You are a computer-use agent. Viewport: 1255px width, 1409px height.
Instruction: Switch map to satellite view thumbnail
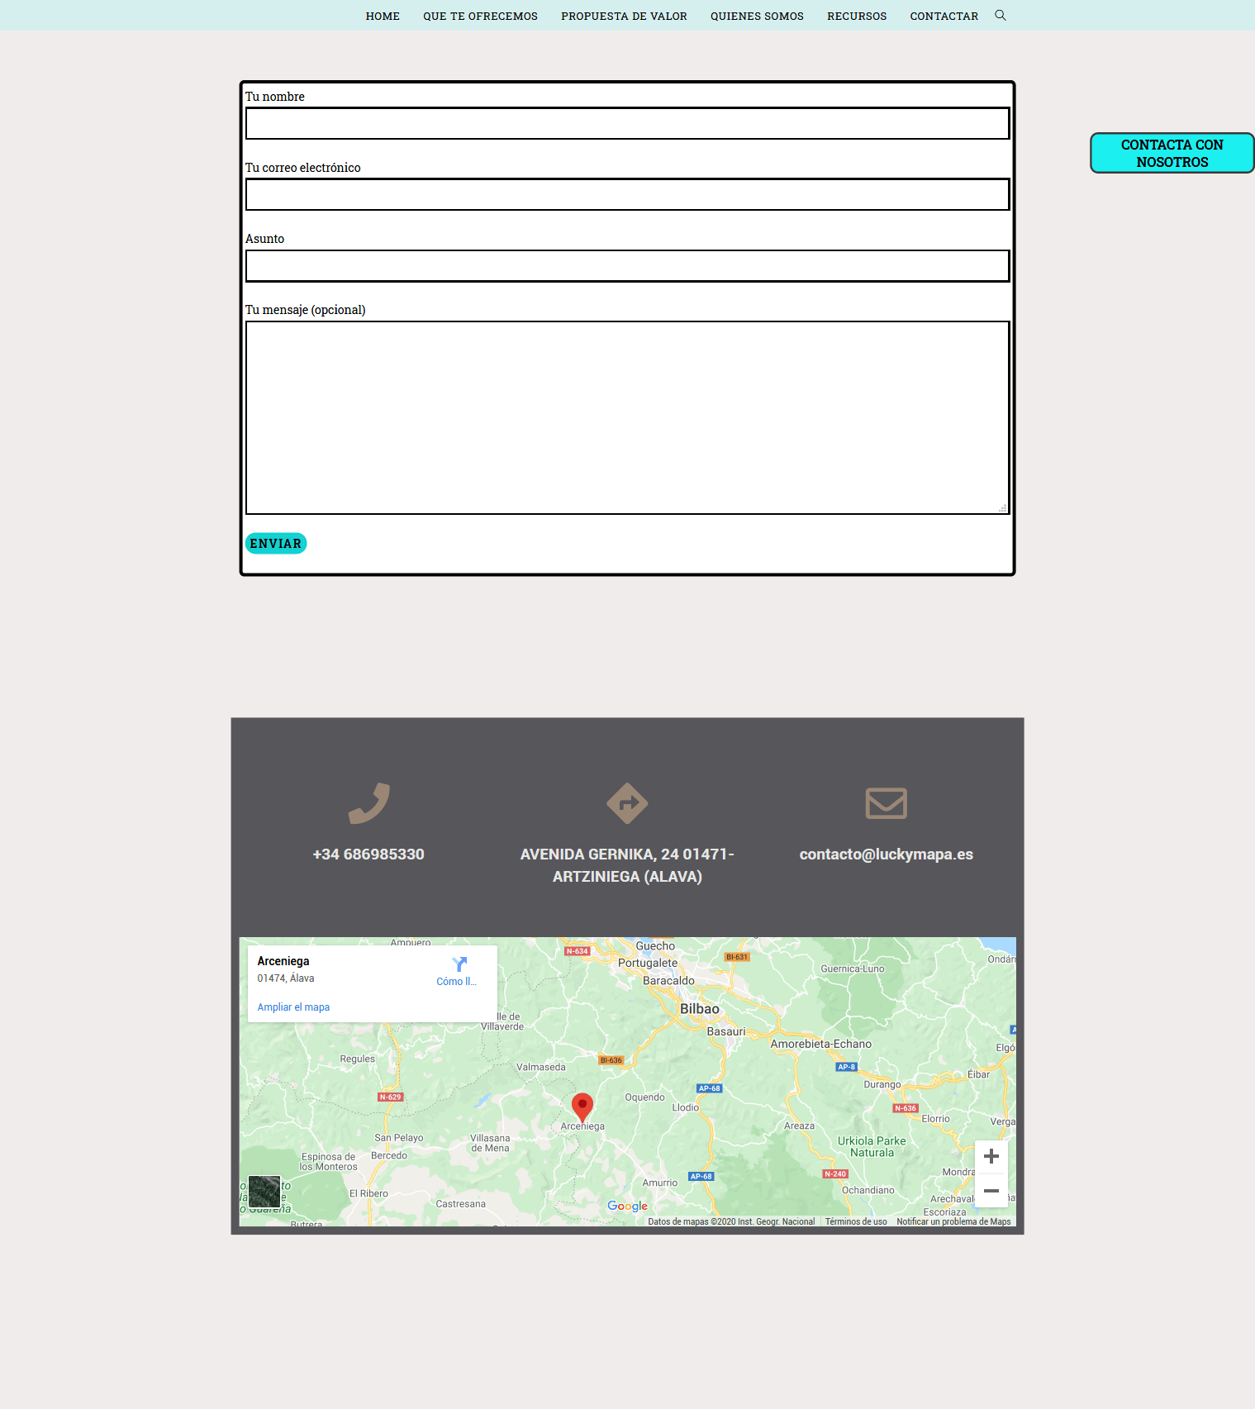pyautogui.click(x=264, y=1192)
